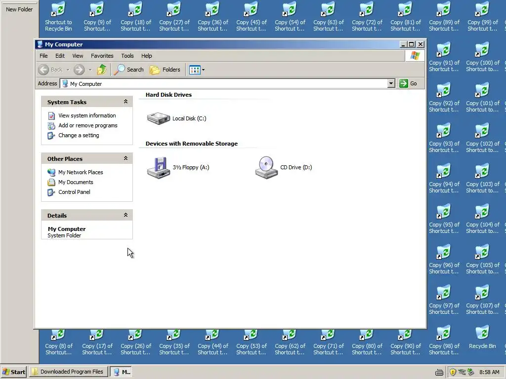Screen dimensions: 506x379
Task: Click the Up folder toolbar icon
Action: coord(102,69)
